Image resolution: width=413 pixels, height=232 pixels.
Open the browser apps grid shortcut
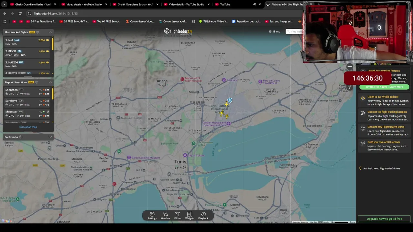[4, 22]
